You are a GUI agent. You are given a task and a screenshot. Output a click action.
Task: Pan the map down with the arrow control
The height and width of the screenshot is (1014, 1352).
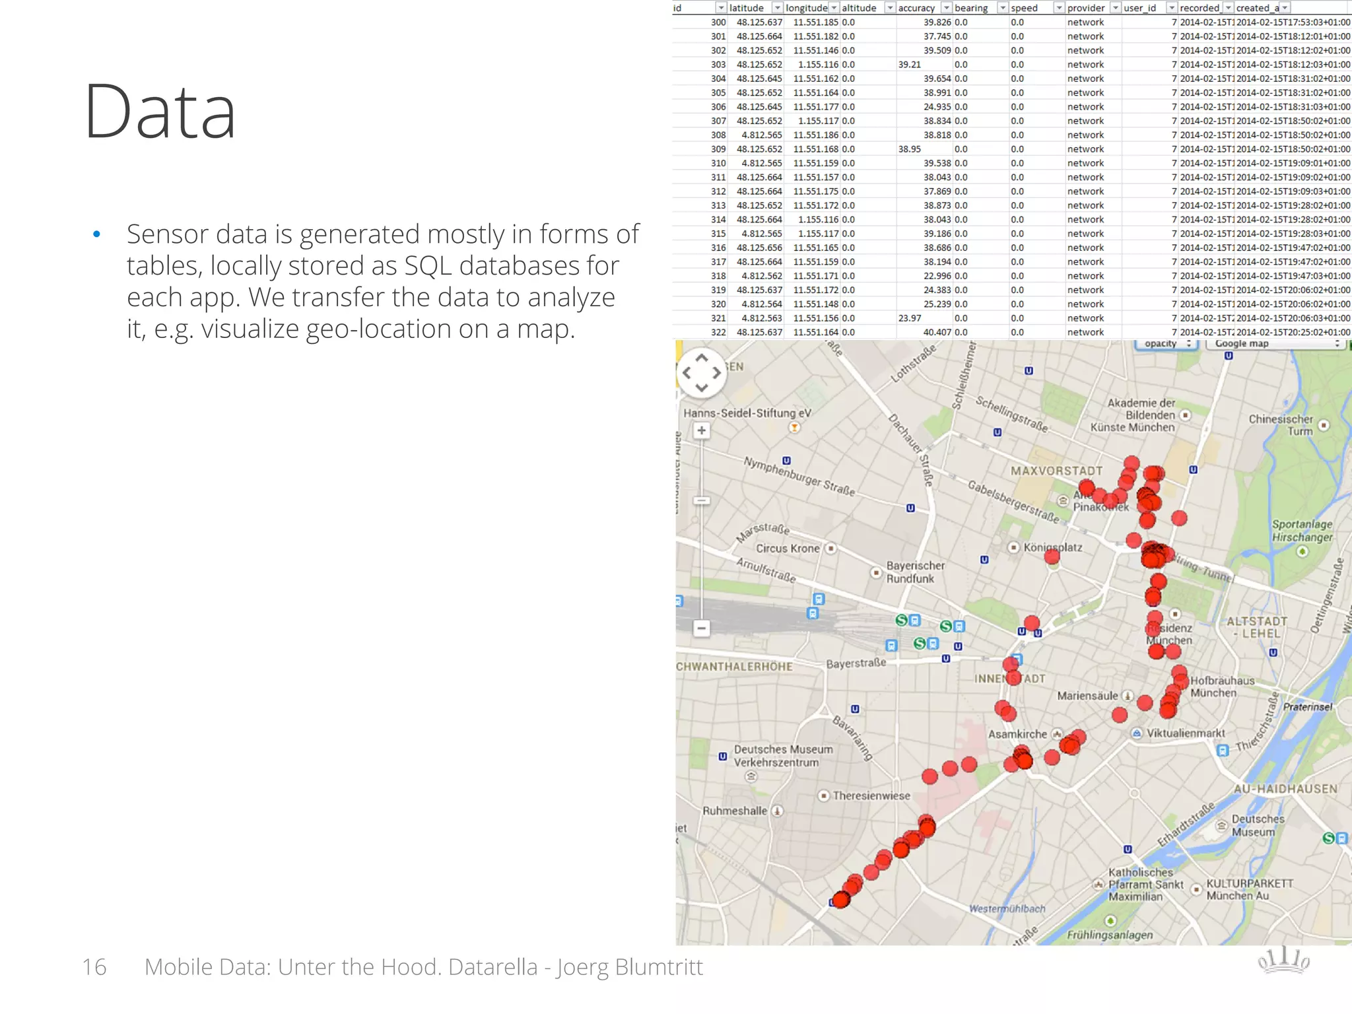pyautogui.click(x=702, y=388)
